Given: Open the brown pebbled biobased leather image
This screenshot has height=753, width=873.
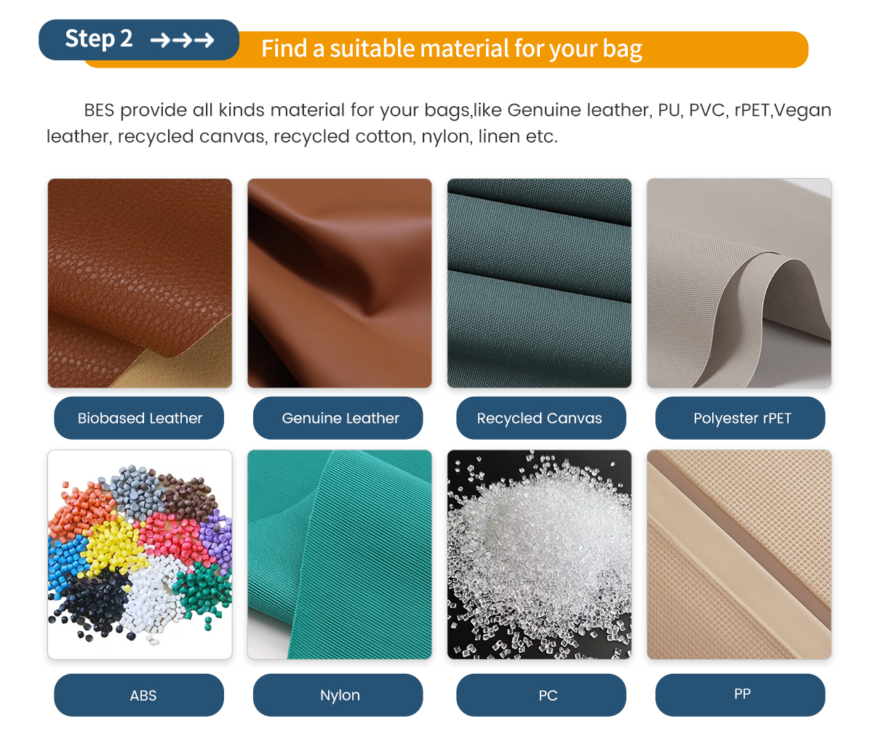Looking at the screenshot, I should click(140, 283).
